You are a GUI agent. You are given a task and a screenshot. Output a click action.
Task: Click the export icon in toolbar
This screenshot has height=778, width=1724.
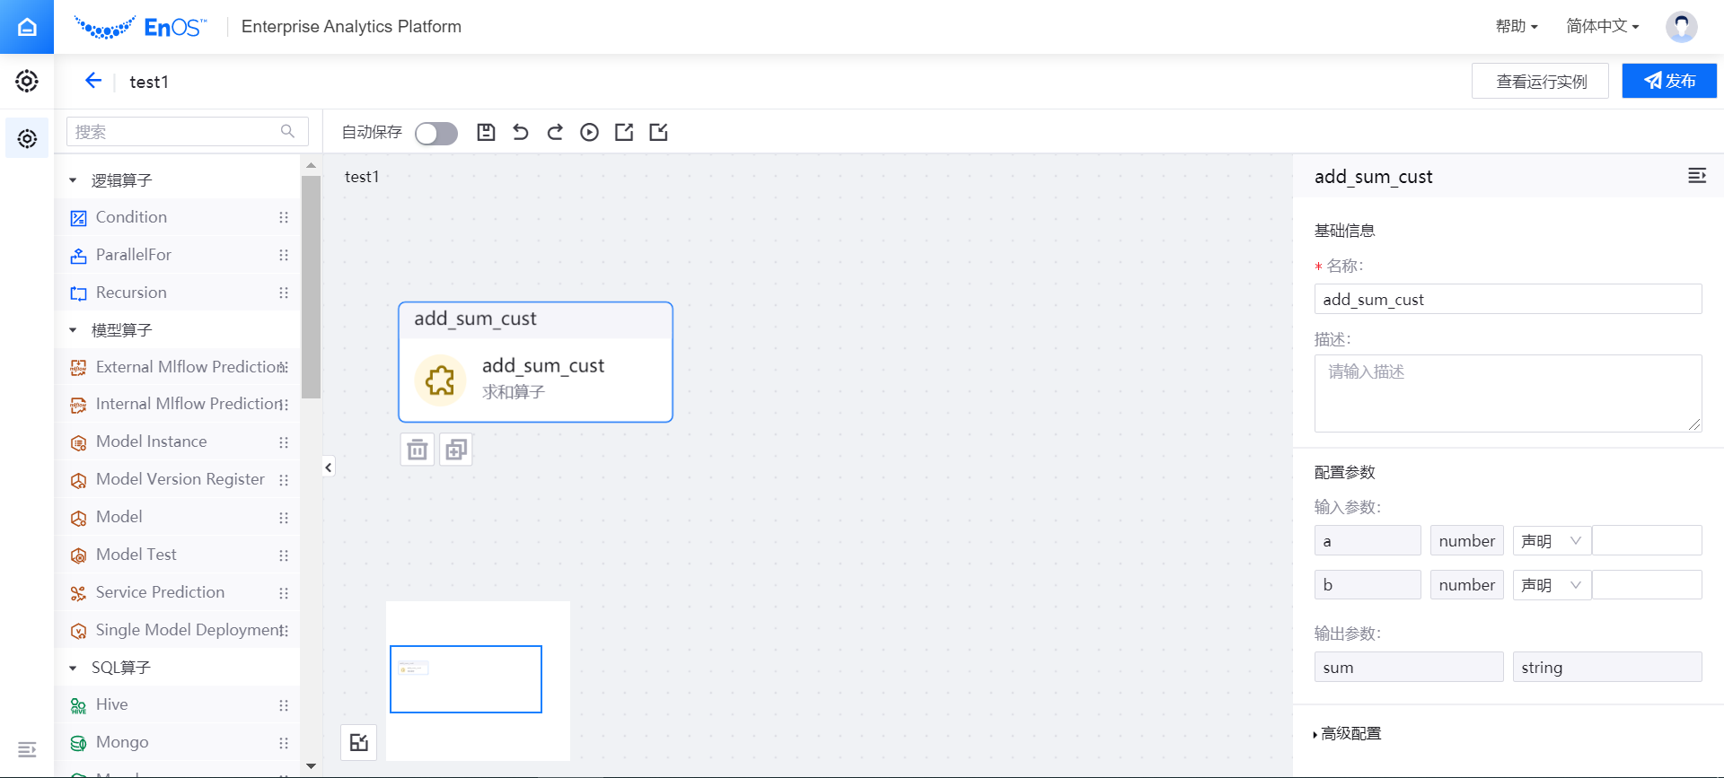pyautogui.click(x=624, y=133)
